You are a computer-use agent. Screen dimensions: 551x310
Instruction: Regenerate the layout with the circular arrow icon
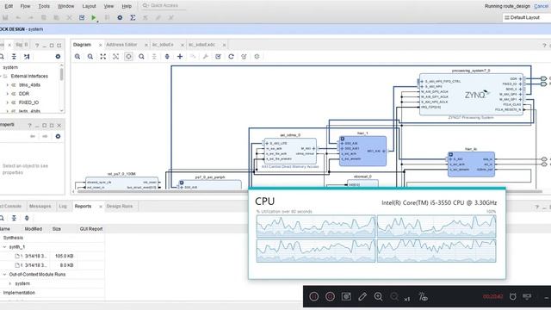click(x=231, y=57)
